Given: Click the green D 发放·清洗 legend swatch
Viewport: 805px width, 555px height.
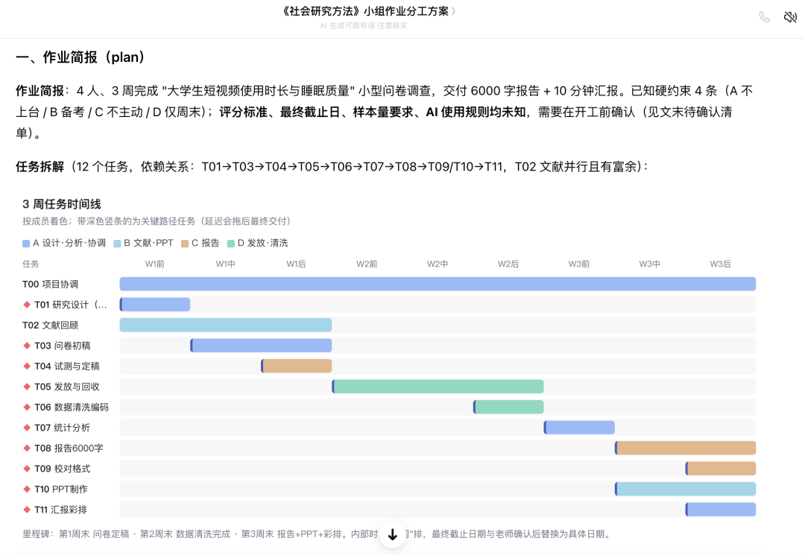Looking at the screenshot, I should pos(231,243).
